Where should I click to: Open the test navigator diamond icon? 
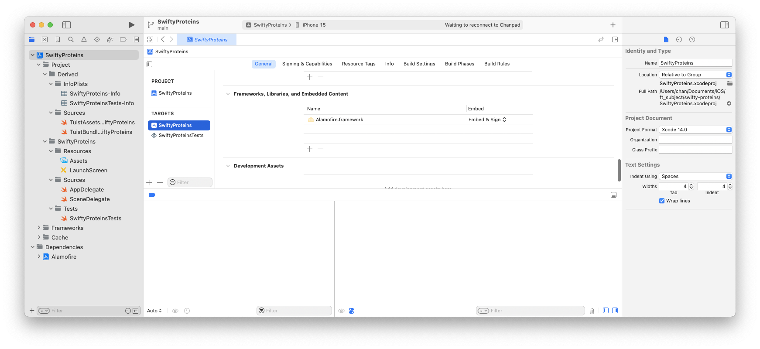pyautogui.click(x=97, y=39)
